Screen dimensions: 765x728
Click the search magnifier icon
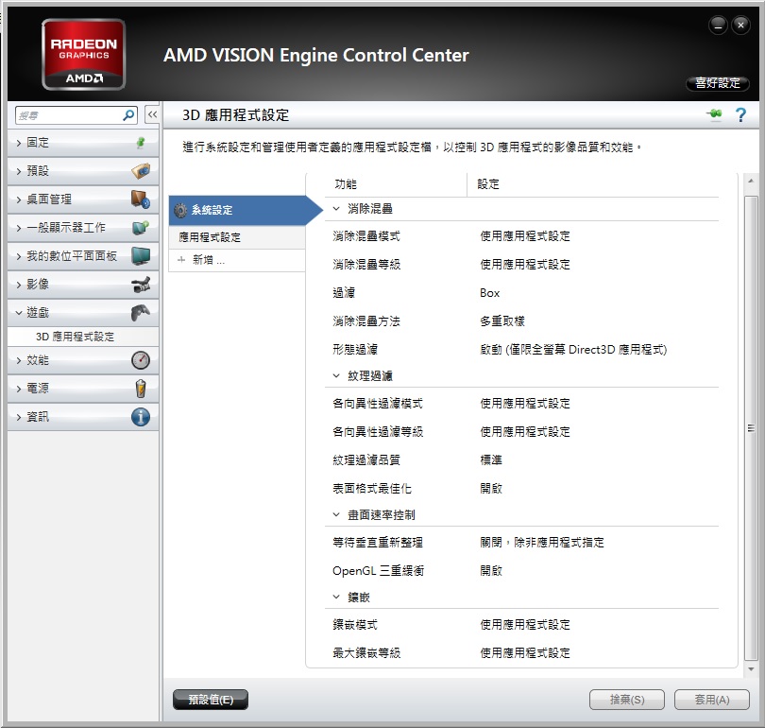click(129, 115)
